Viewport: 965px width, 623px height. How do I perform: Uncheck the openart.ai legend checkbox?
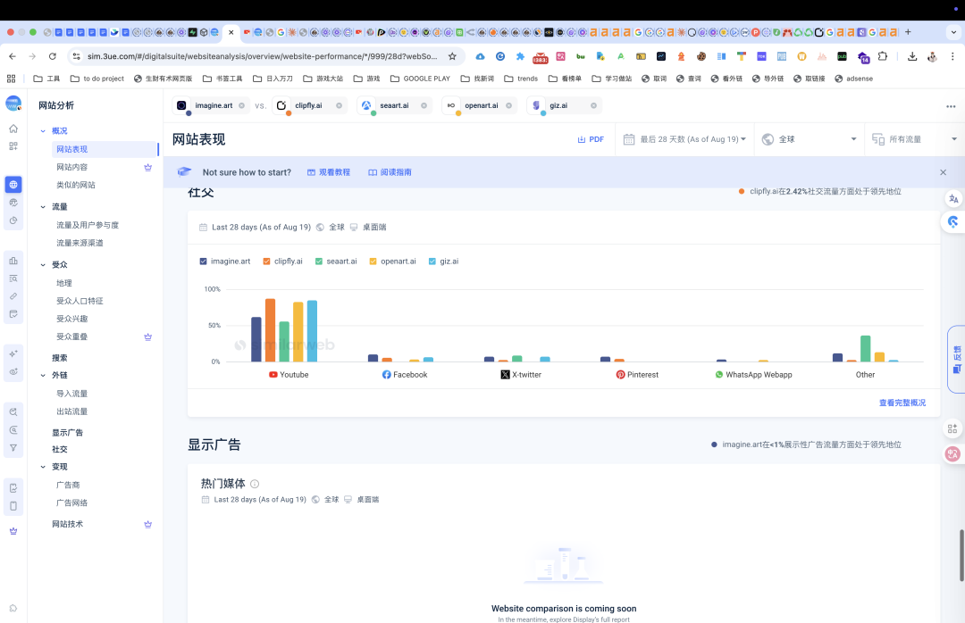pos(373,262)
